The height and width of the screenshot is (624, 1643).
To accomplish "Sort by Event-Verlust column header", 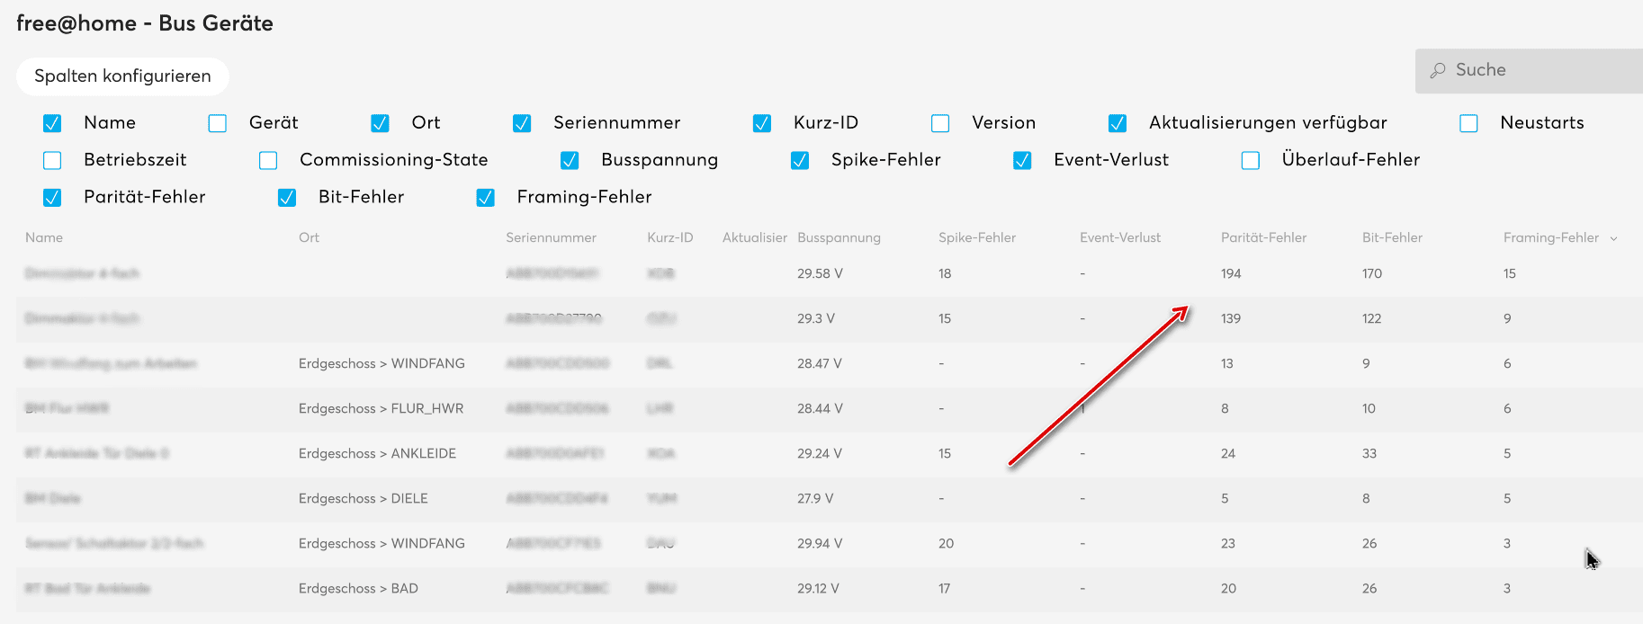I will [1120, 237].
